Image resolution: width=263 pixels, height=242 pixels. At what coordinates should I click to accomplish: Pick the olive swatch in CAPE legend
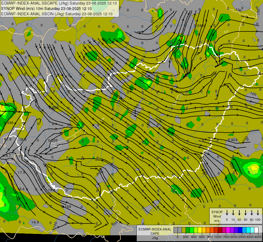pos(184,230)
